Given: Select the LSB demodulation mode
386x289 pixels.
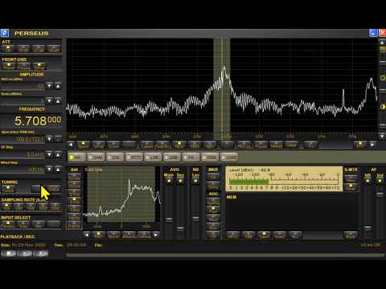Looking at the screenshot, I should [153, 157].
